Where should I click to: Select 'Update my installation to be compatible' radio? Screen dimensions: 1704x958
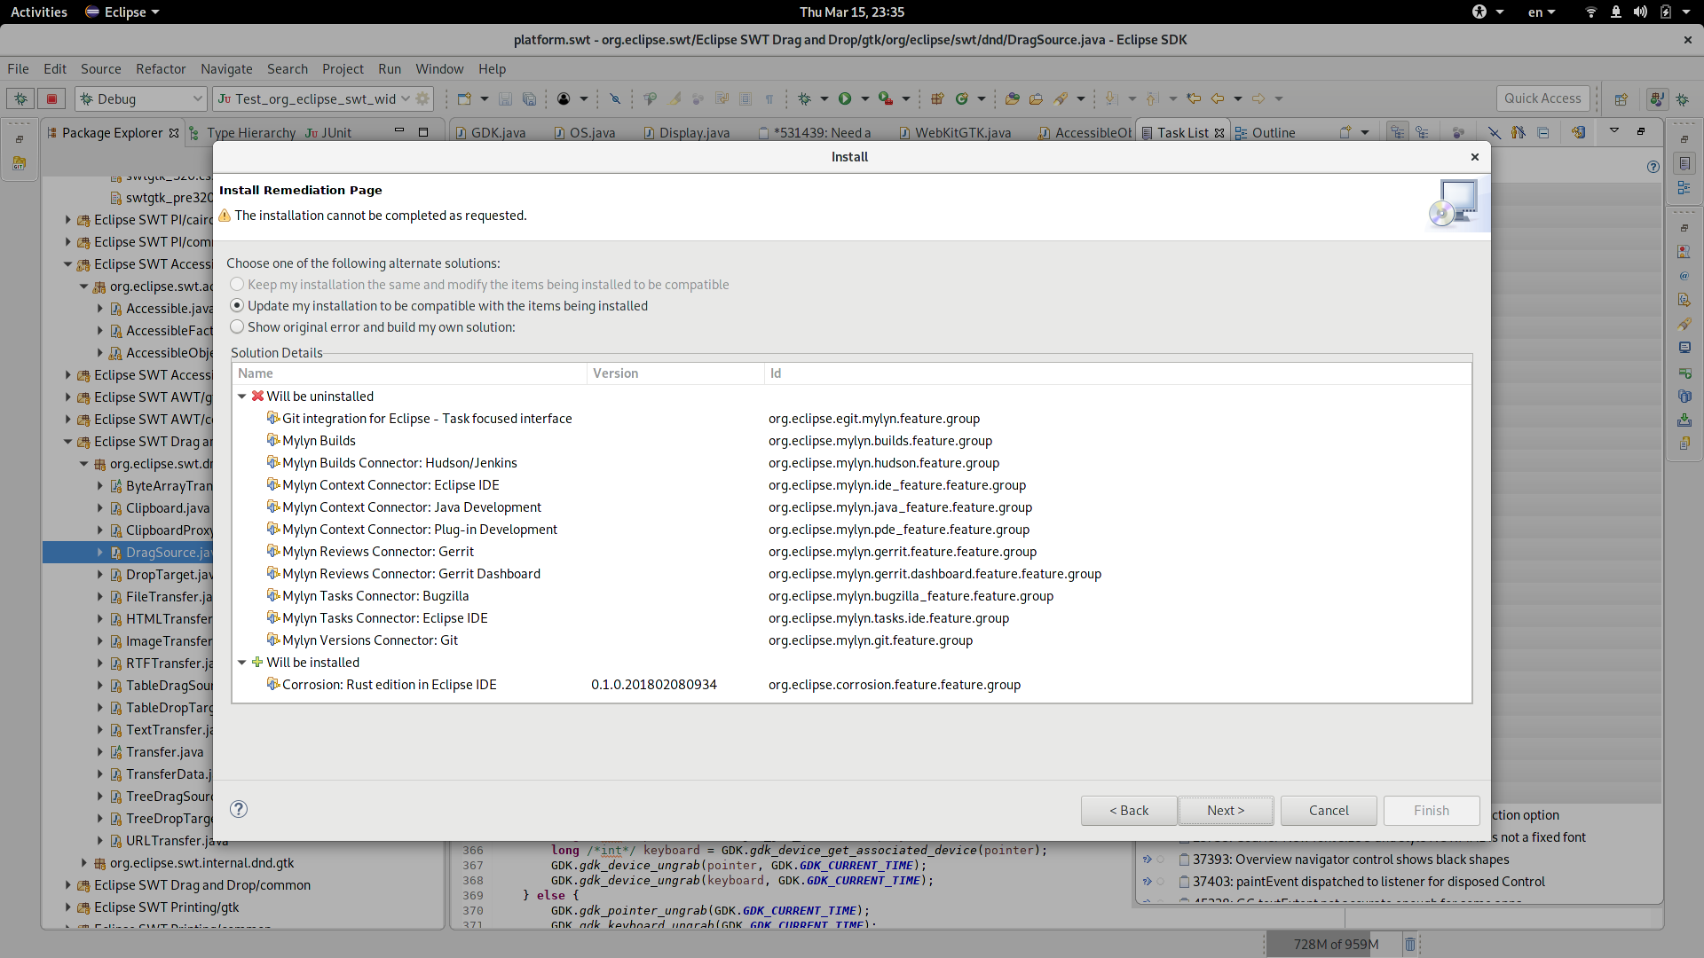pyautogui.click(x=439, y=306)
